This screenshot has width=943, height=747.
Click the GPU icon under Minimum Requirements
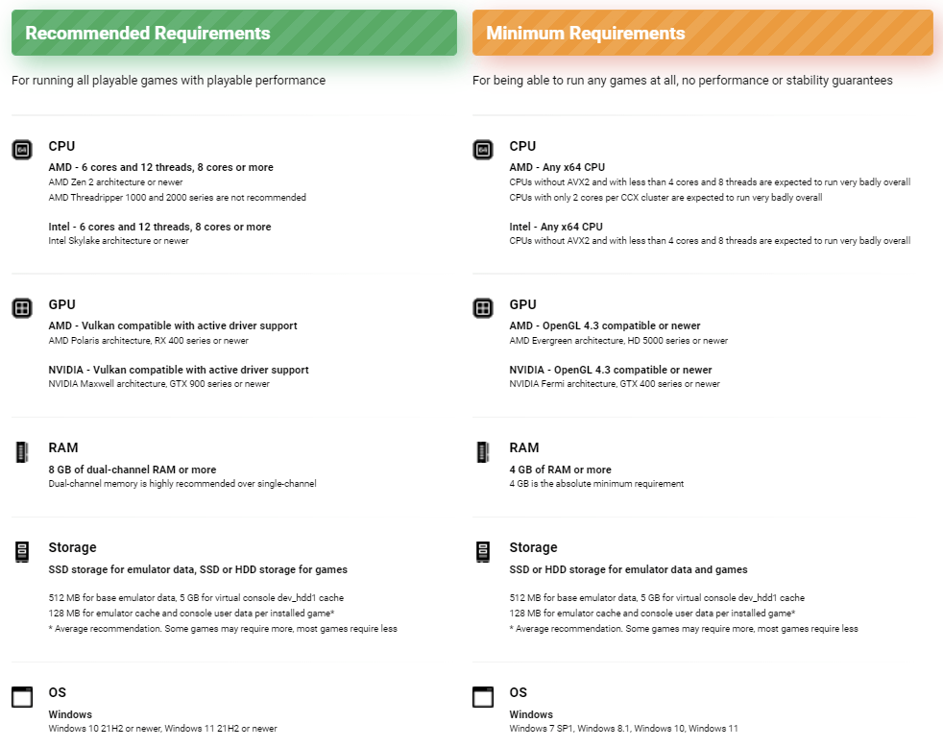[482, 308]
